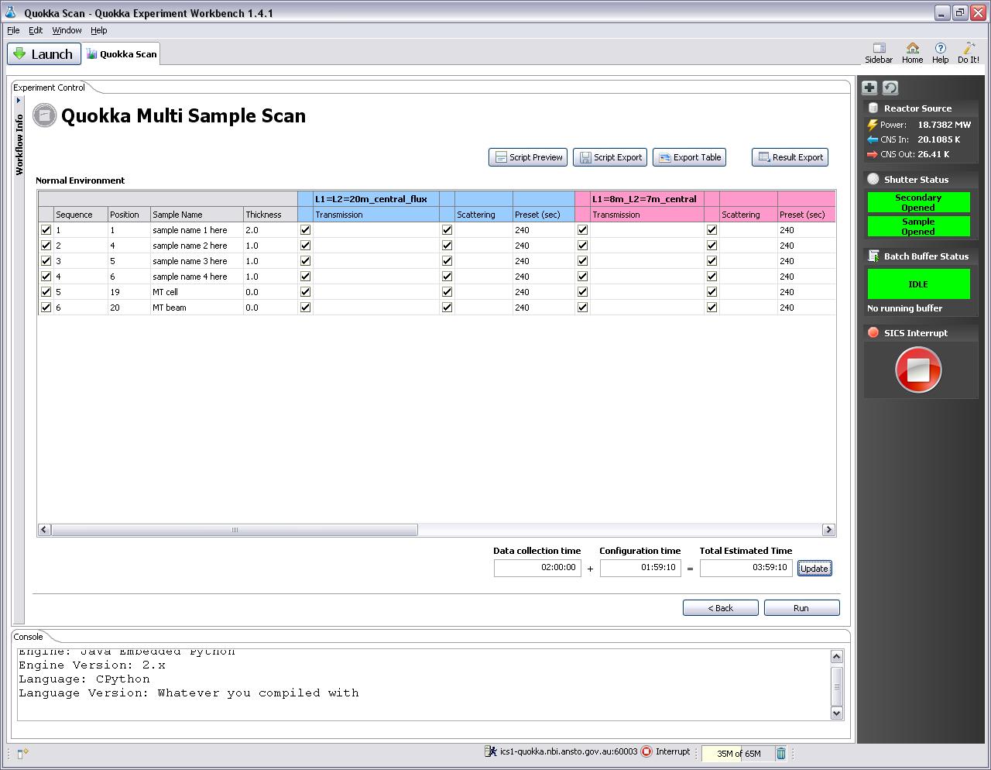Click the refresh icon in sidebar

[x=890, y=88]
